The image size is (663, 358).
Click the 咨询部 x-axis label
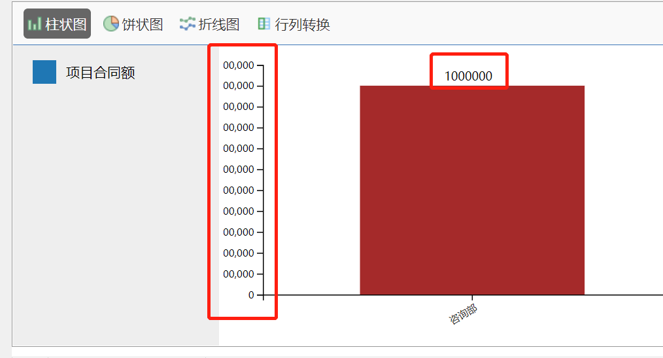pos(463,314)
